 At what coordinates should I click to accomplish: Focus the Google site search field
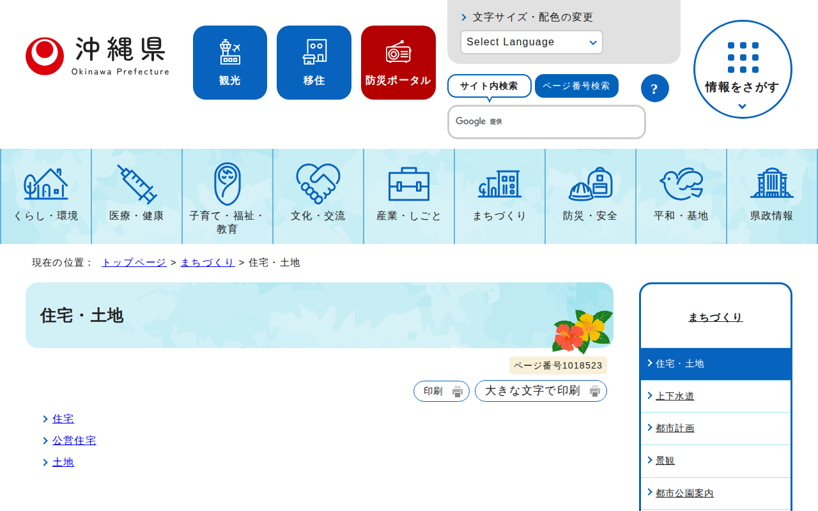coord(546,122)
